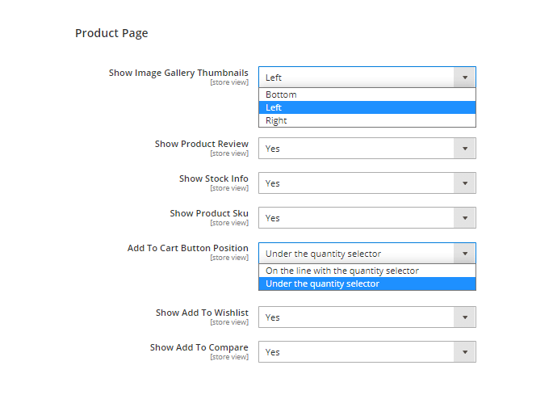Click the Show Add To Compare dropdown arrow
Viewport: 553px width, 399px height.
[464, 352]
